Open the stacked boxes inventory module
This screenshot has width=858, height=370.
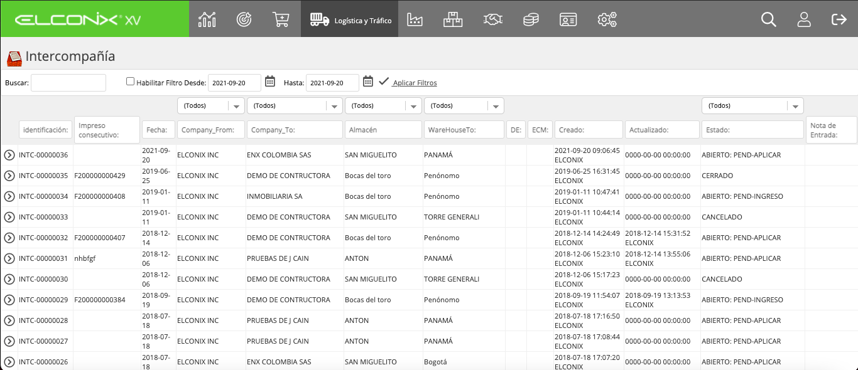pyautogui.click(x=452, y=19)
